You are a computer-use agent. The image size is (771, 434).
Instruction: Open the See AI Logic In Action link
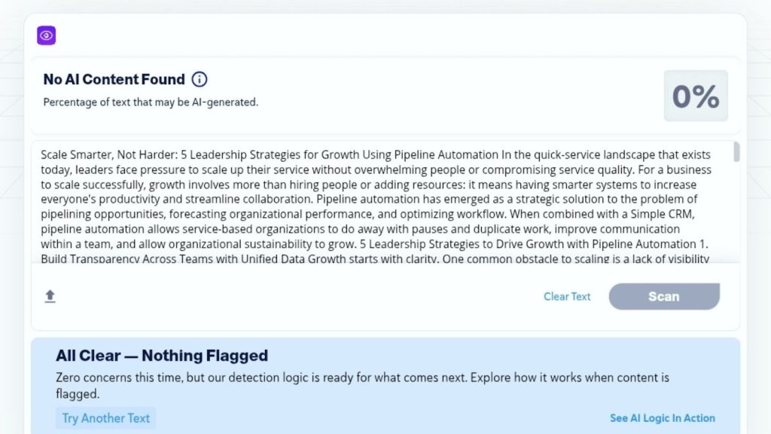(x=662, y=418)
